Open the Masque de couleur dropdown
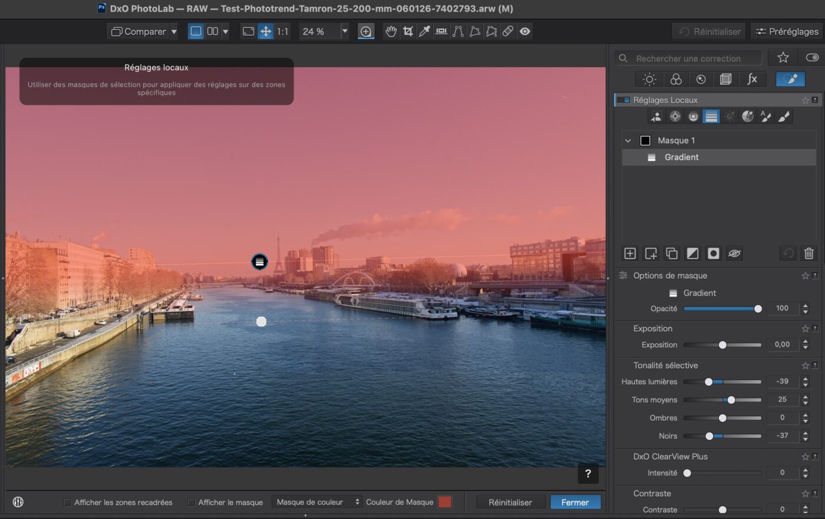 coord(317,502)
